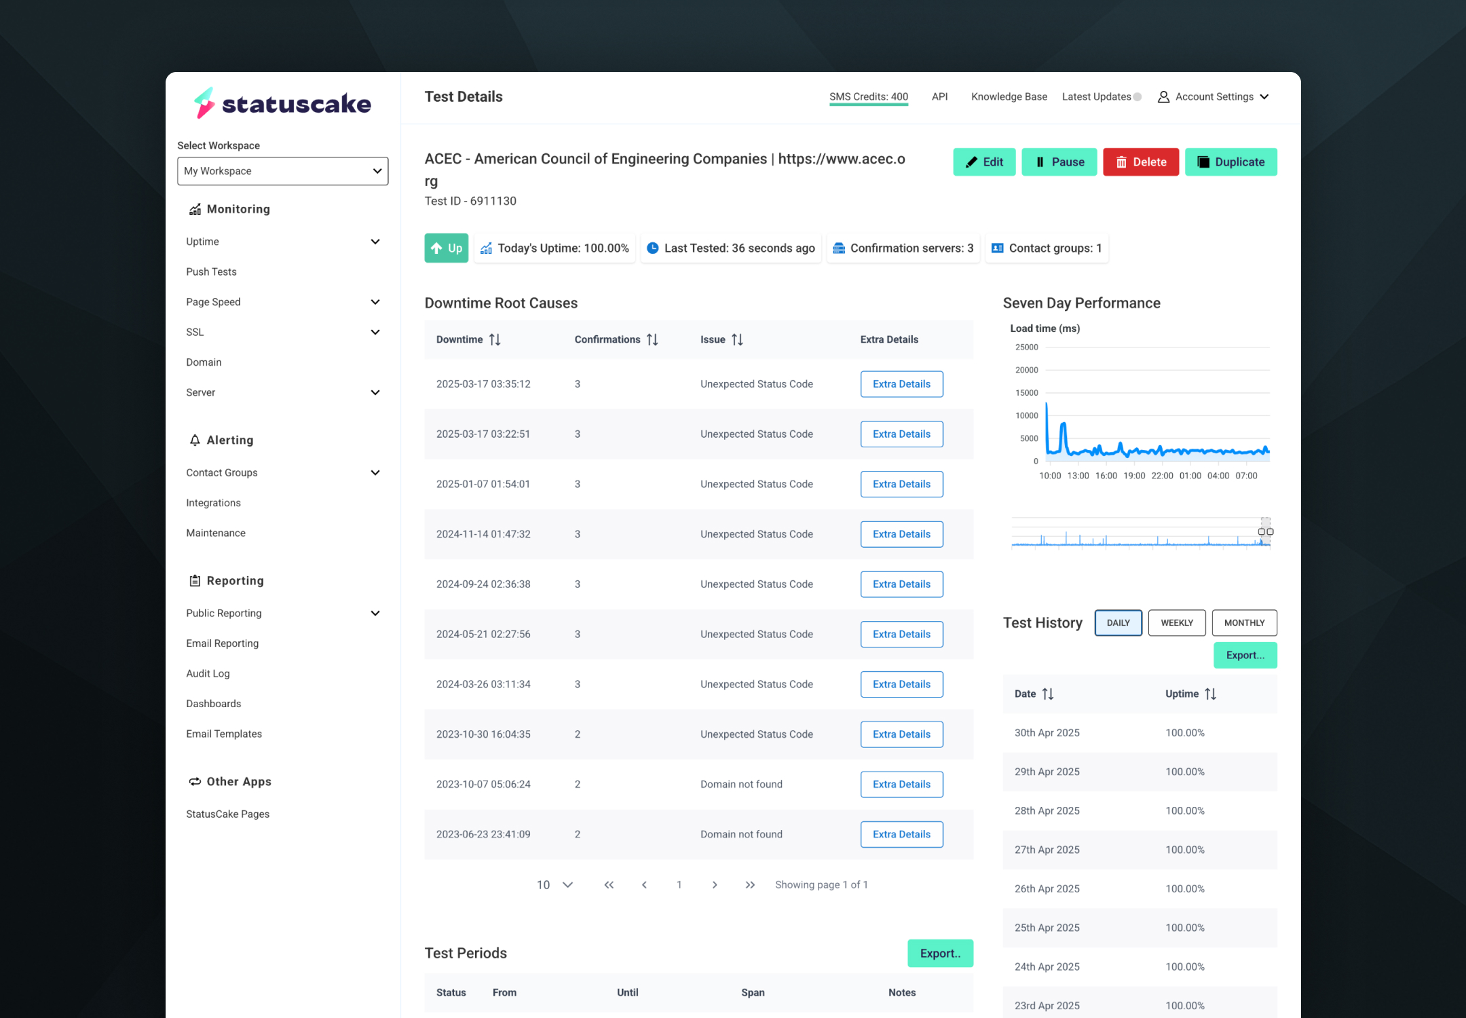Image resolution: width=1466 pixels, height=1018 pixels.
Task: Select the DAILY test history view
Action: tap(1118, 623)
